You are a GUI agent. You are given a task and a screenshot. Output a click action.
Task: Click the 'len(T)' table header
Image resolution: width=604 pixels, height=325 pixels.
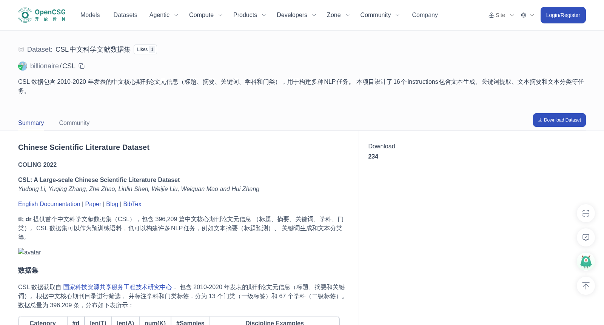[x=98, y=322]
